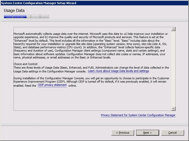
Task: Click the 'Choice and Control:' heading text
Action: point(26,64)
